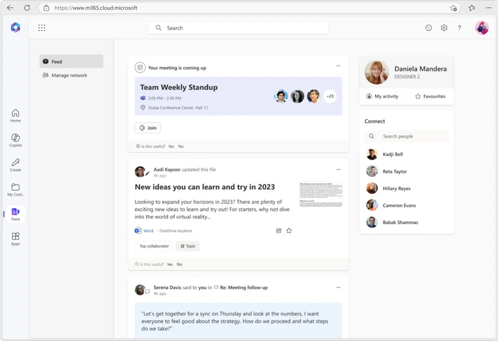Switch to the Favourites tab
The width and height of the screenshot is (498, 341).
coord(430,96)
